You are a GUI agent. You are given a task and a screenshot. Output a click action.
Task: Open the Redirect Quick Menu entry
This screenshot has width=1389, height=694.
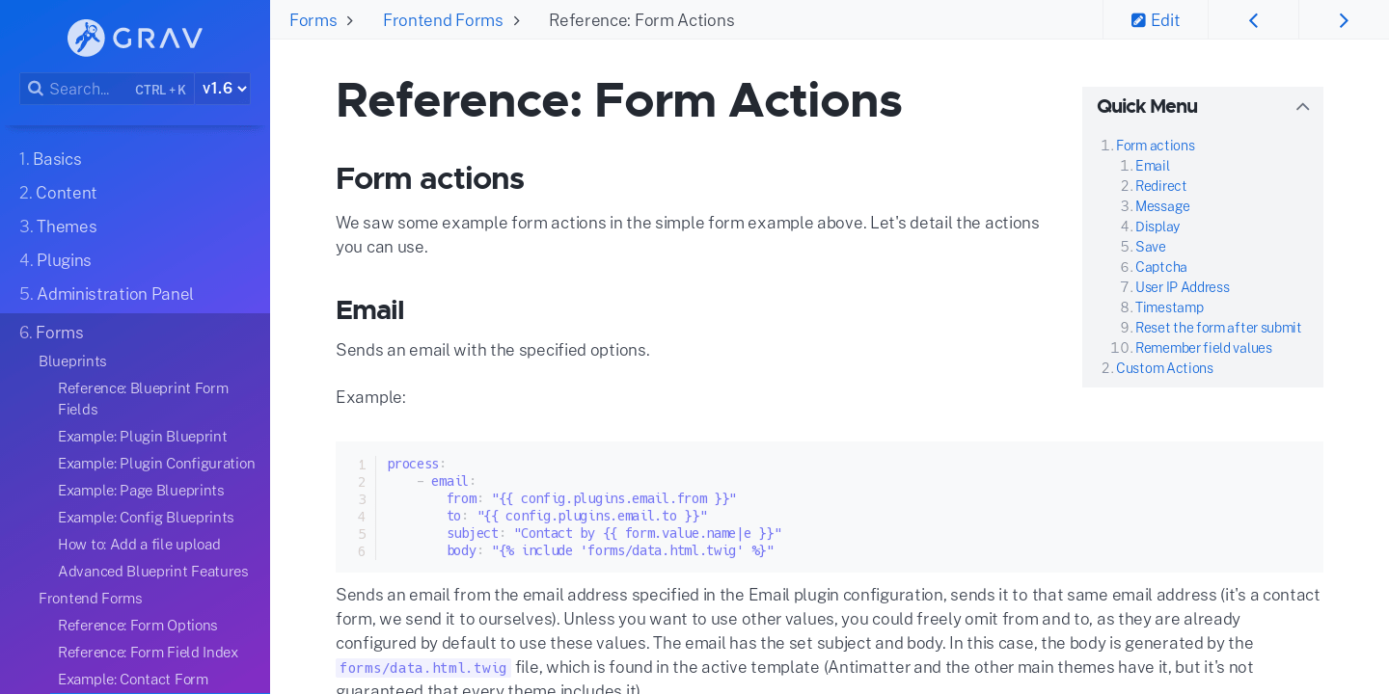pos(1160,185)
